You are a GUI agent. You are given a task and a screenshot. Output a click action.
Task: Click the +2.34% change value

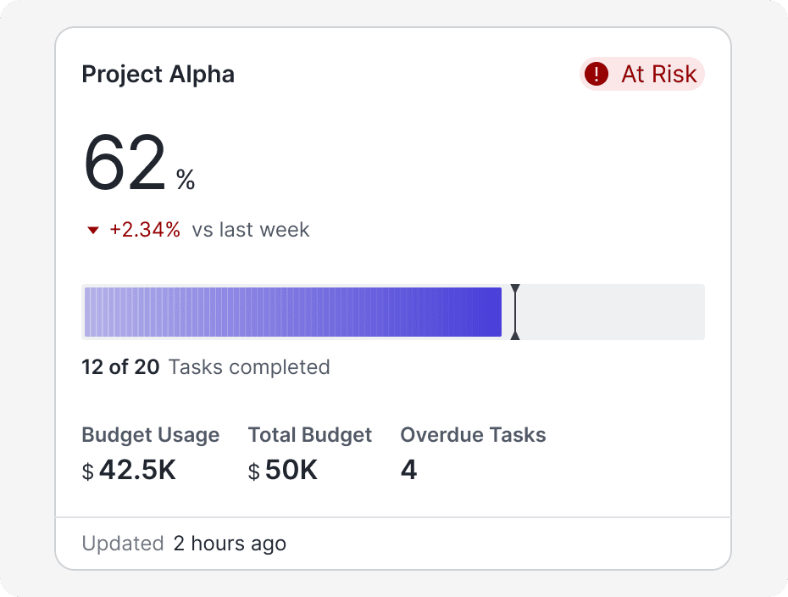145,230
